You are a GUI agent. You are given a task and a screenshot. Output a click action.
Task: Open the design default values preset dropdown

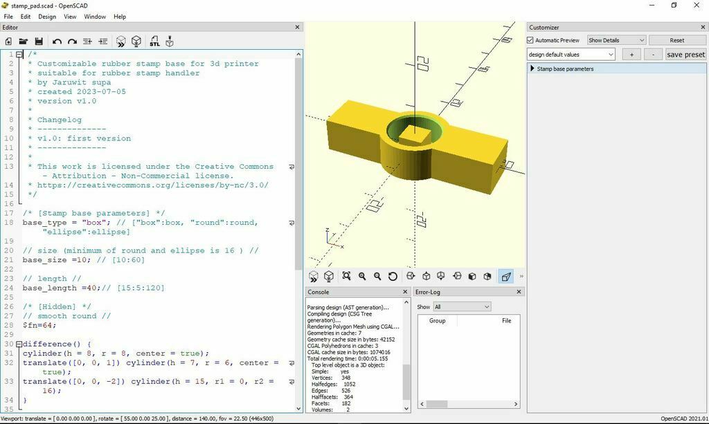(x=571, y=55)
